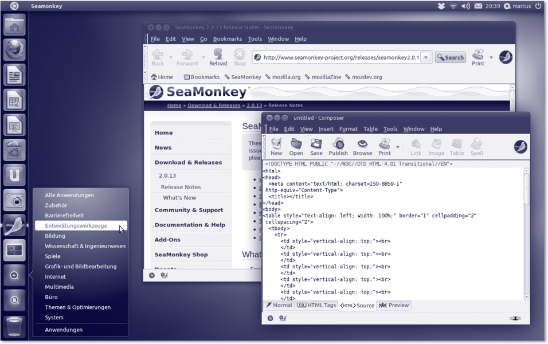Click Print icon in browser toolbar

[x=478, y=57]
